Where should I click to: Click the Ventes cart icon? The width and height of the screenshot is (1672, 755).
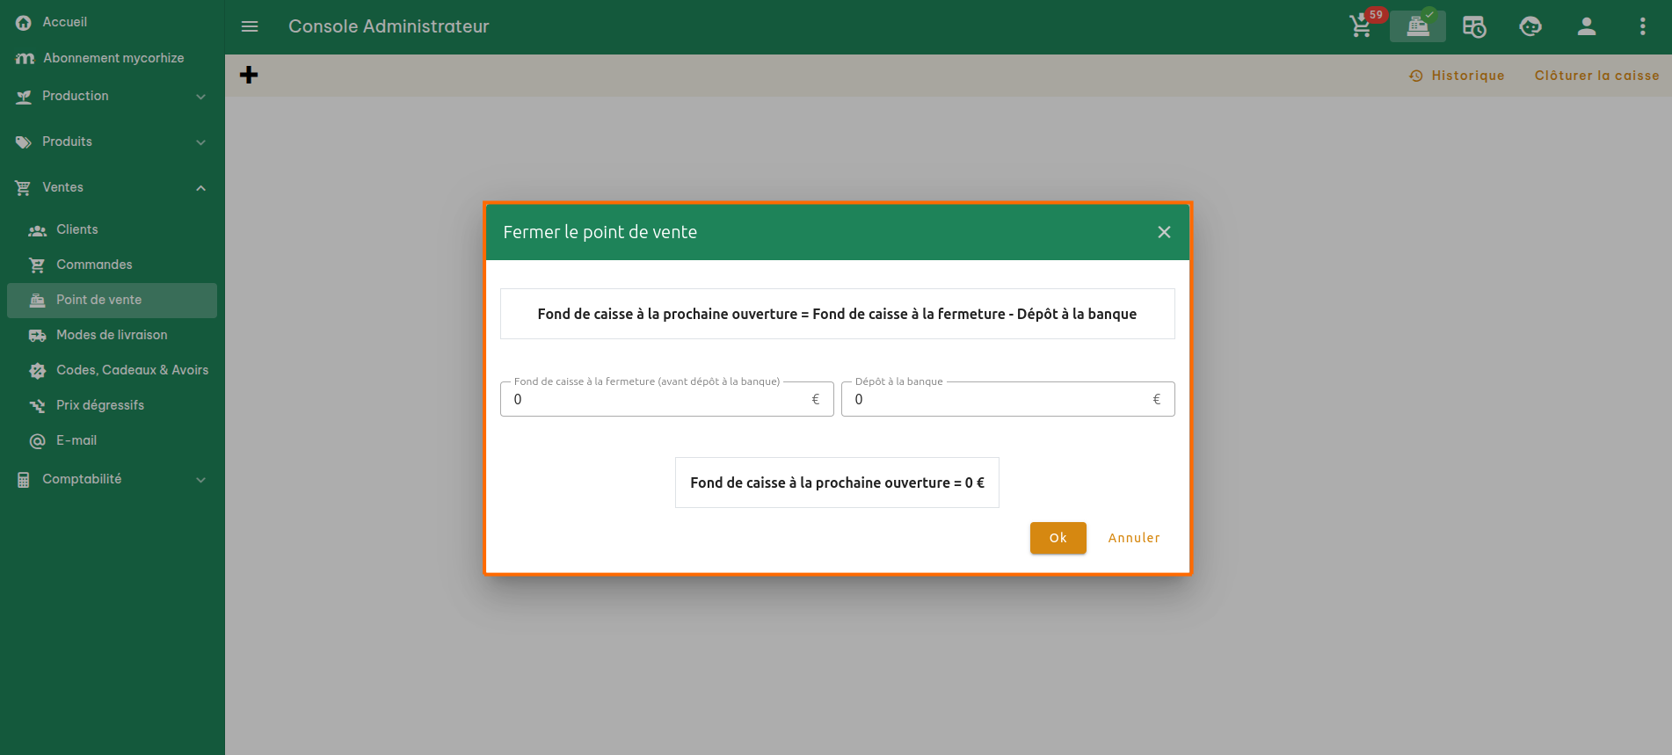[x=24, y=188]
